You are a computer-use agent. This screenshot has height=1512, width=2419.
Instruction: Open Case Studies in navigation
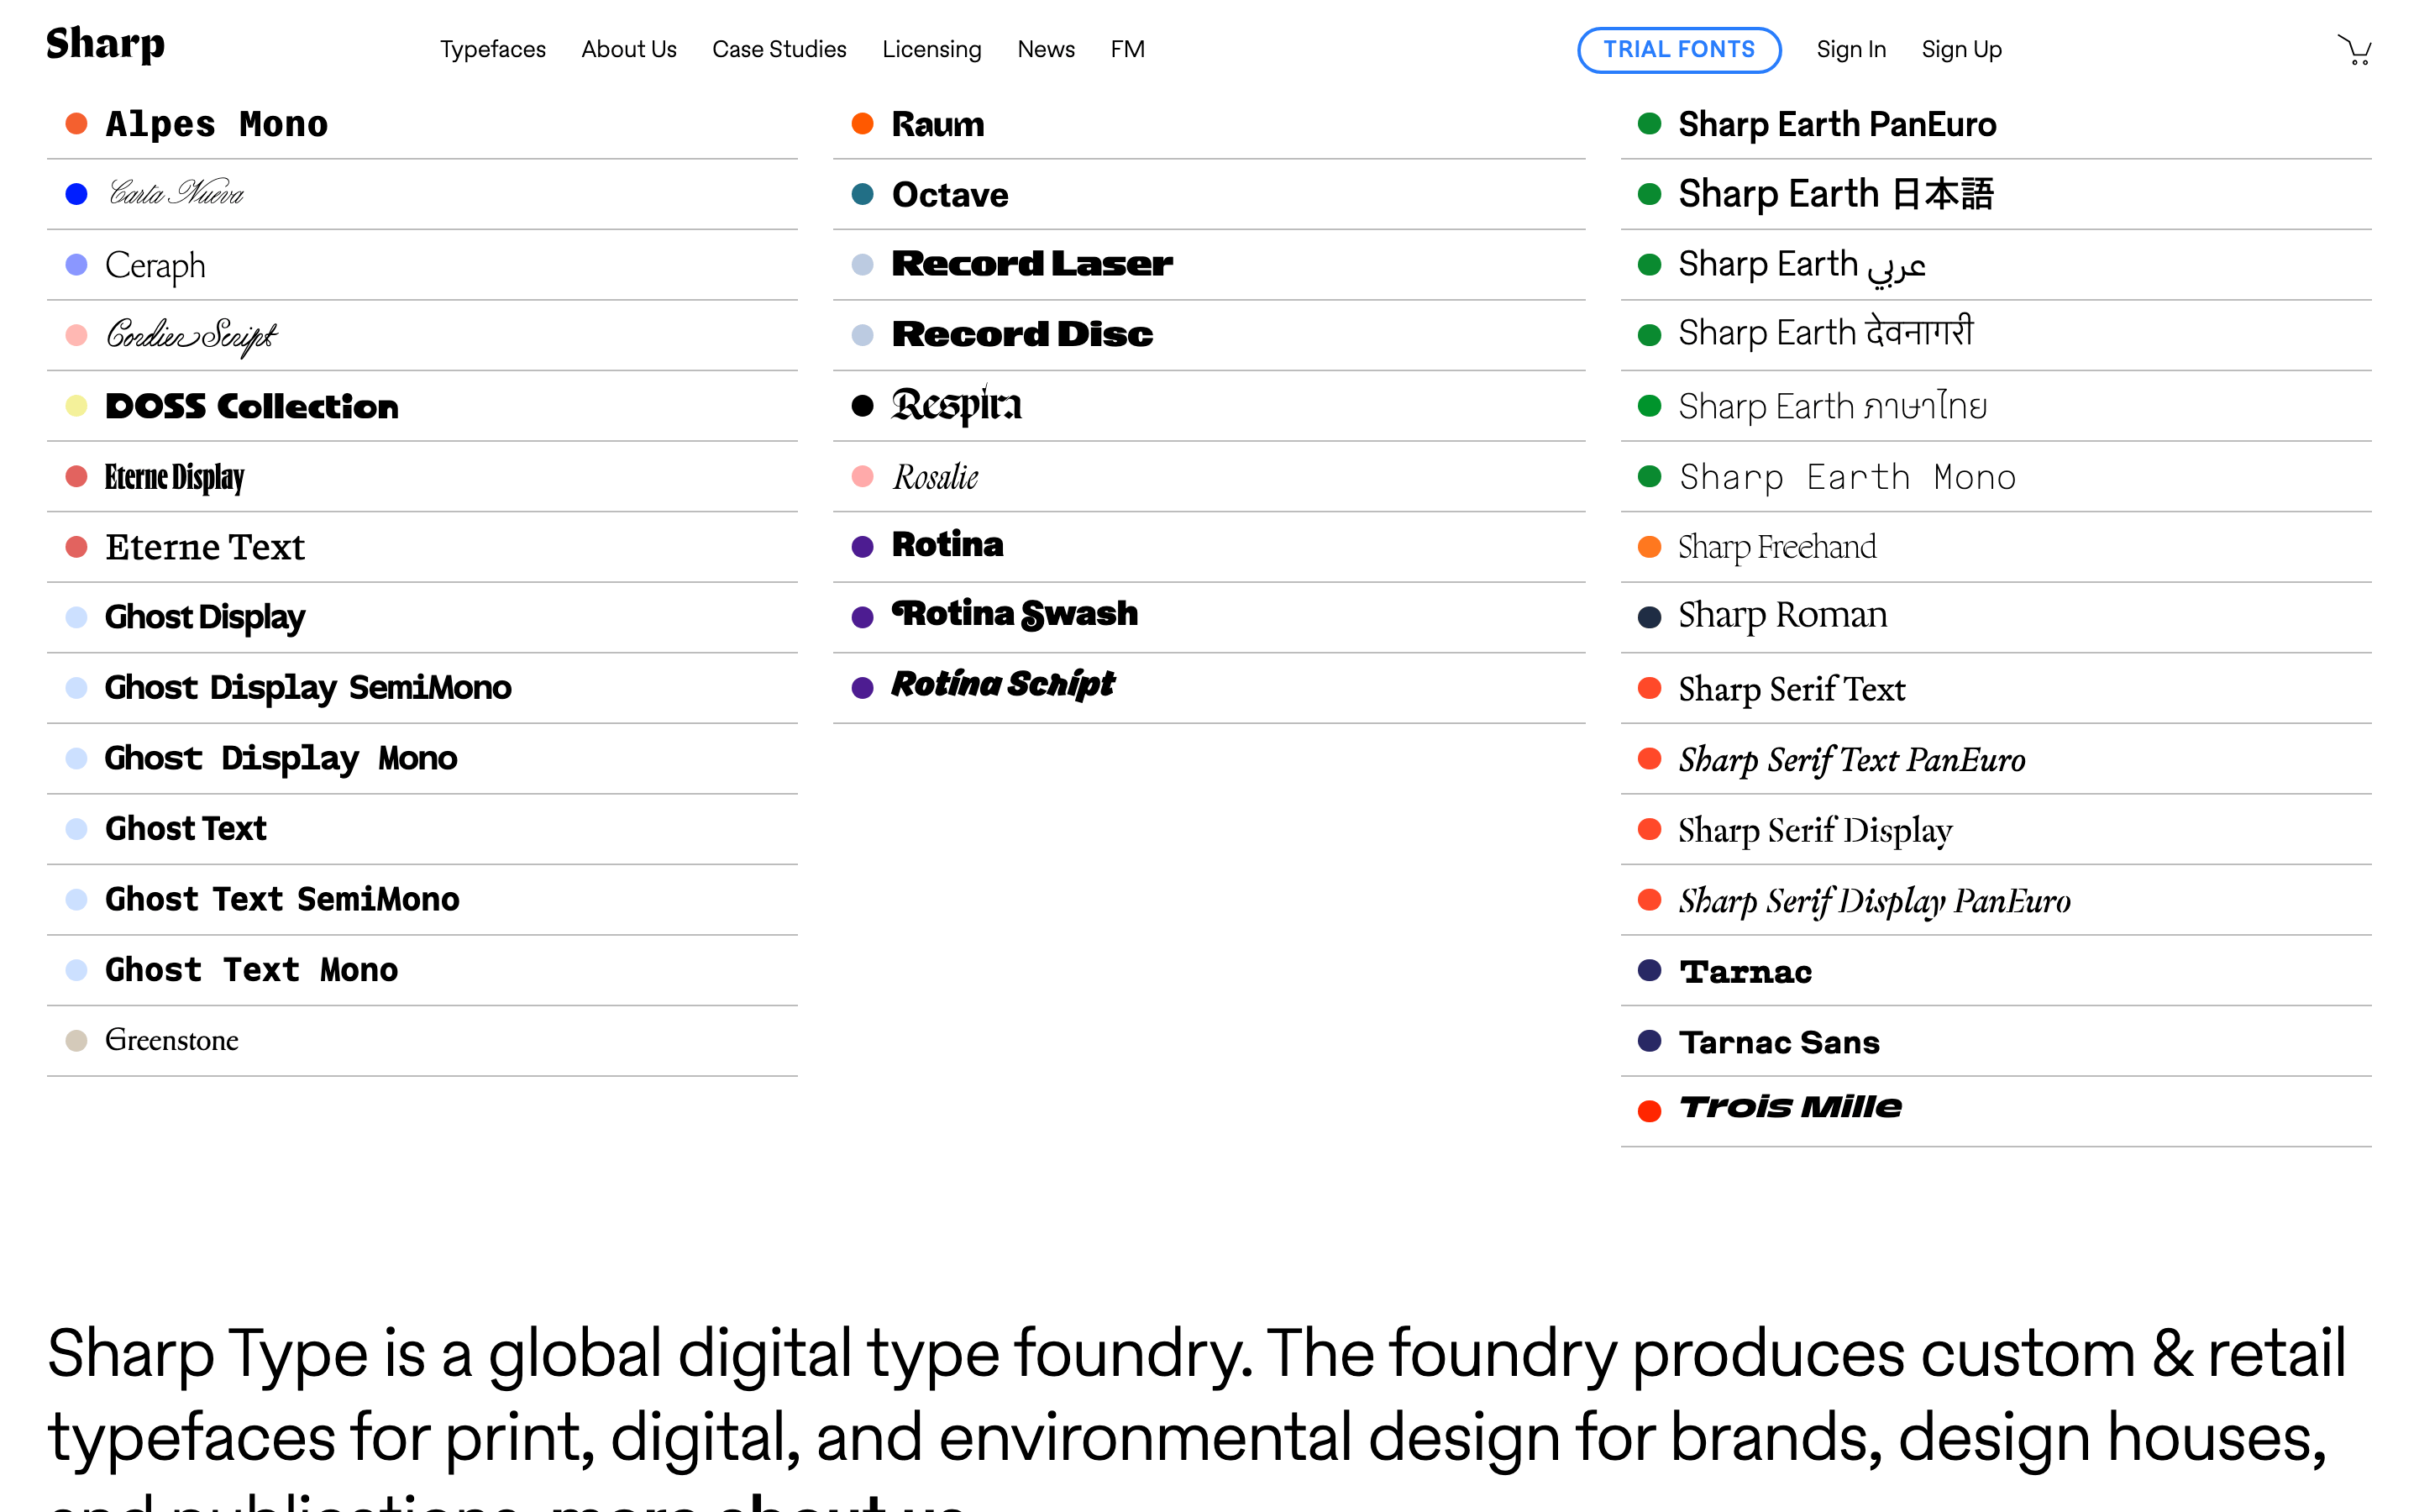[x=779, y=49]
